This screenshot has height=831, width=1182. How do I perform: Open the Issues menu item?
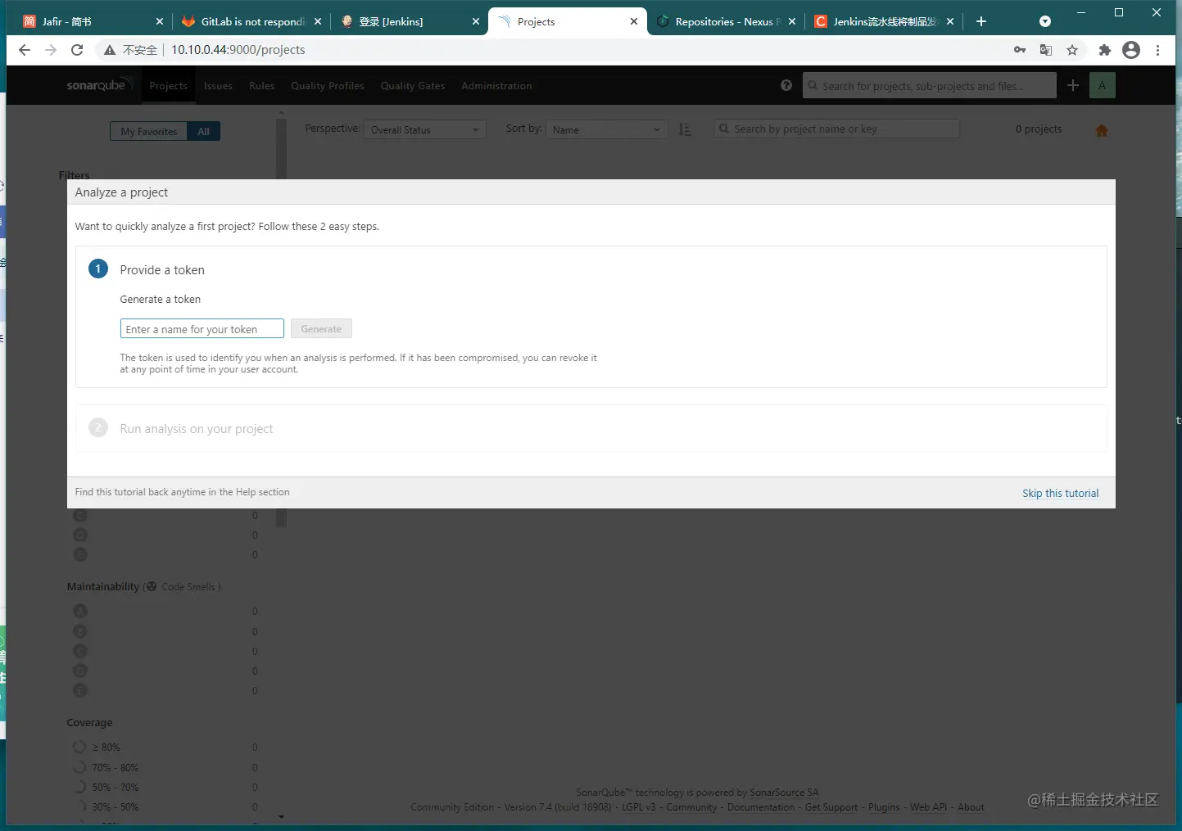(x=218, y=85)
